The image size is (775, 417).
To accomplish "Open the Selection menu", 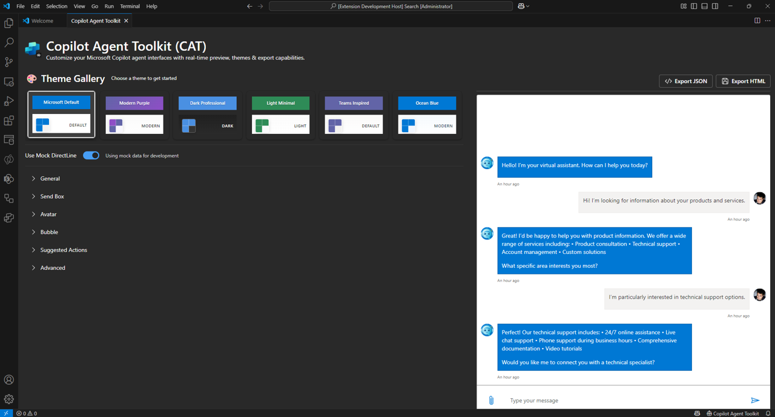I will (56, 6).
